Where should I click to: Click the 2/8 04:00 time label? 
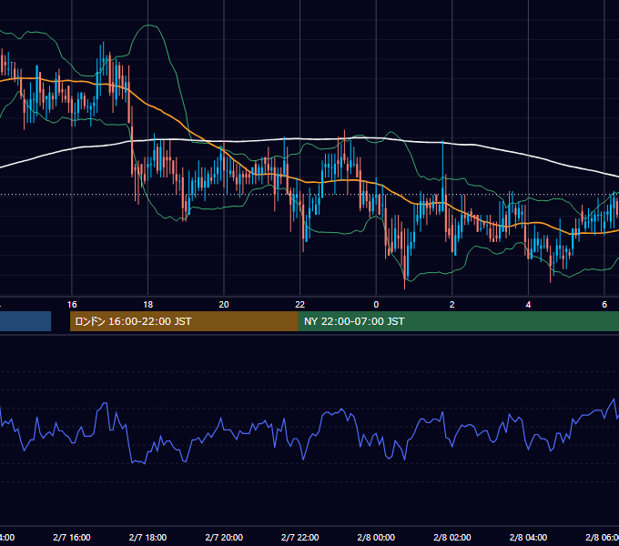(528, 537)
